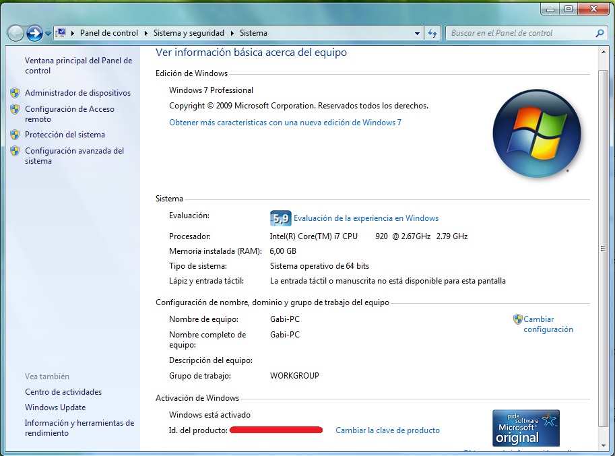The height and width of the screenshot is (456, 615).
Task: Minimize the Sistema window
Action: click(550, 9)
